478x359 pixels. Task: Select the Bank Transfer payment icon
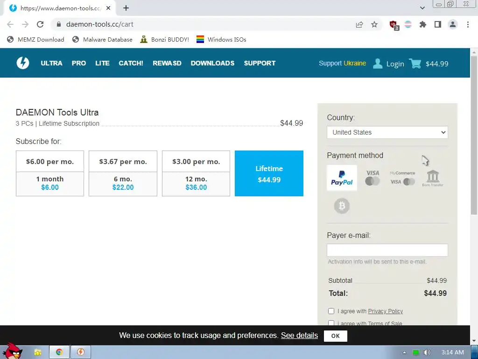tap(433, 178)
